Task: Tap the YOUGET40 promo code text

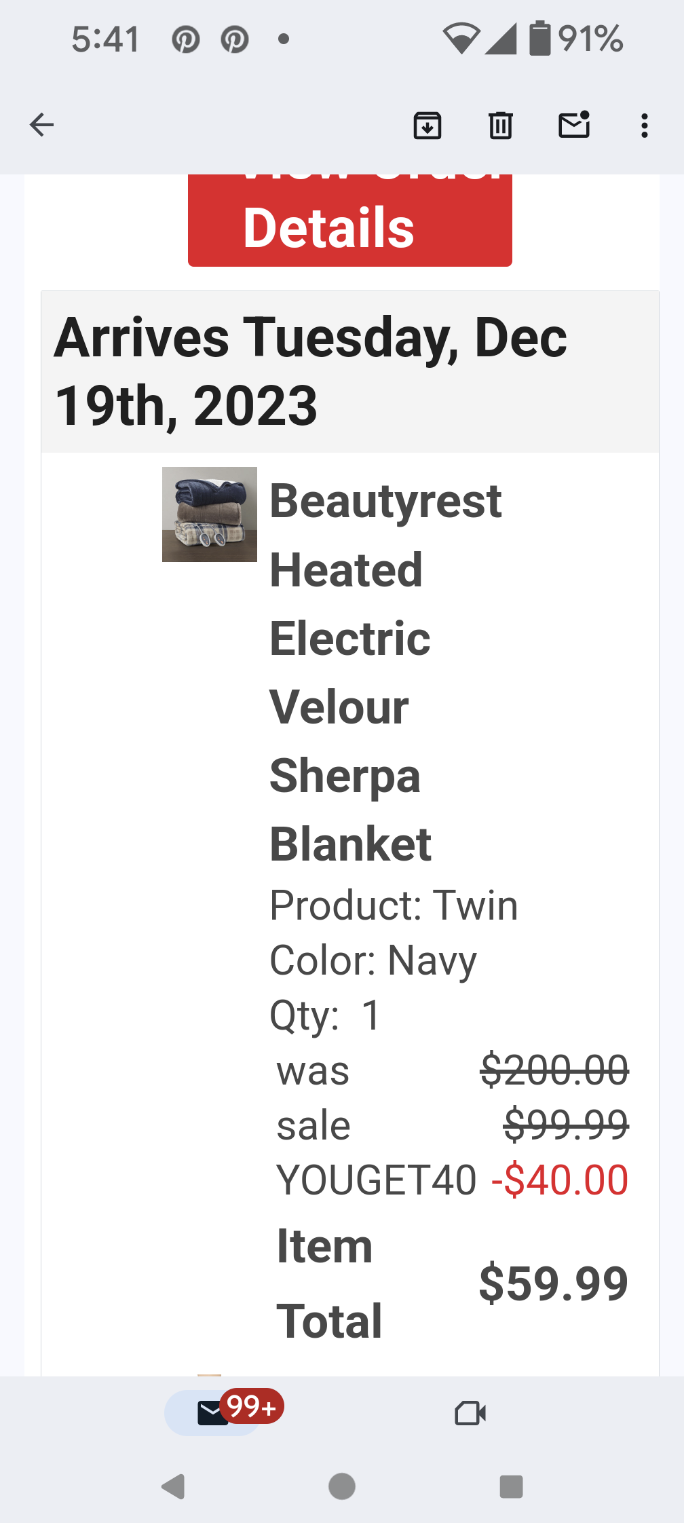Action: (x=376, y=1180)
